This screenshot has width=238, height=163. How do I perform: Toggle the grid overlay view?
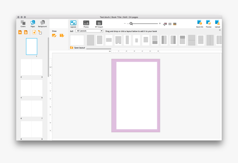[x=170, y=24]
